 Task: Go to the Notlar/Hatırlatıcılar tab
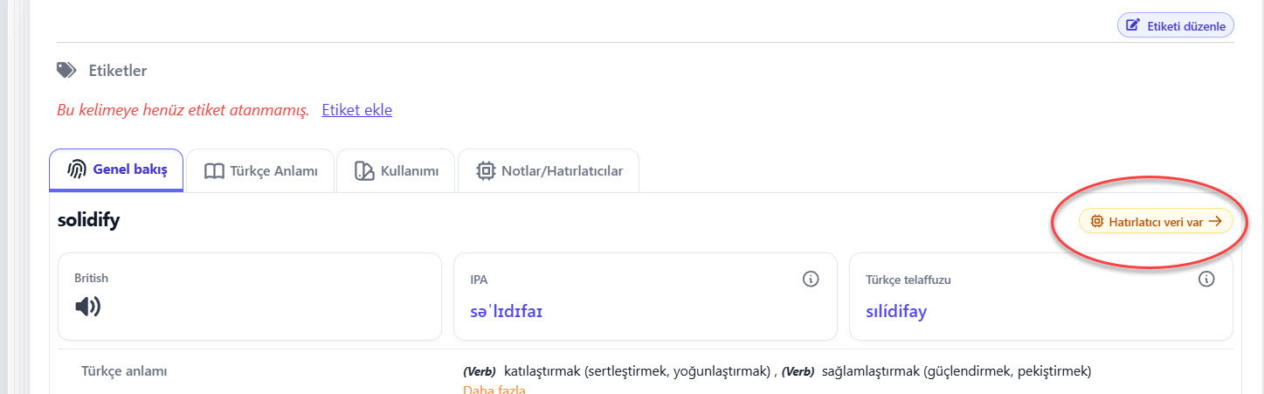pyautogui.click(x=549, y=171)
